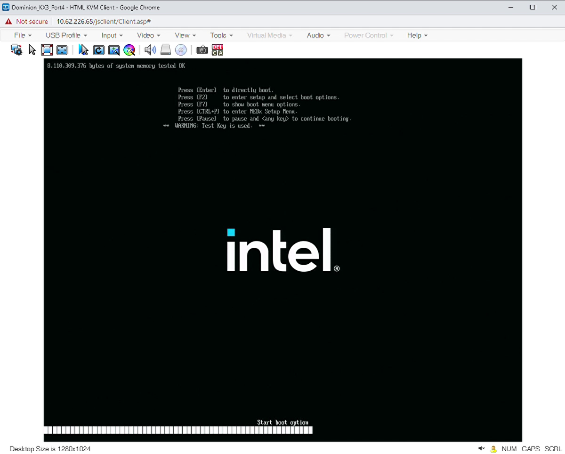Click boot progress bar
This screenshot has height=454, width=565.
point(178,430)
